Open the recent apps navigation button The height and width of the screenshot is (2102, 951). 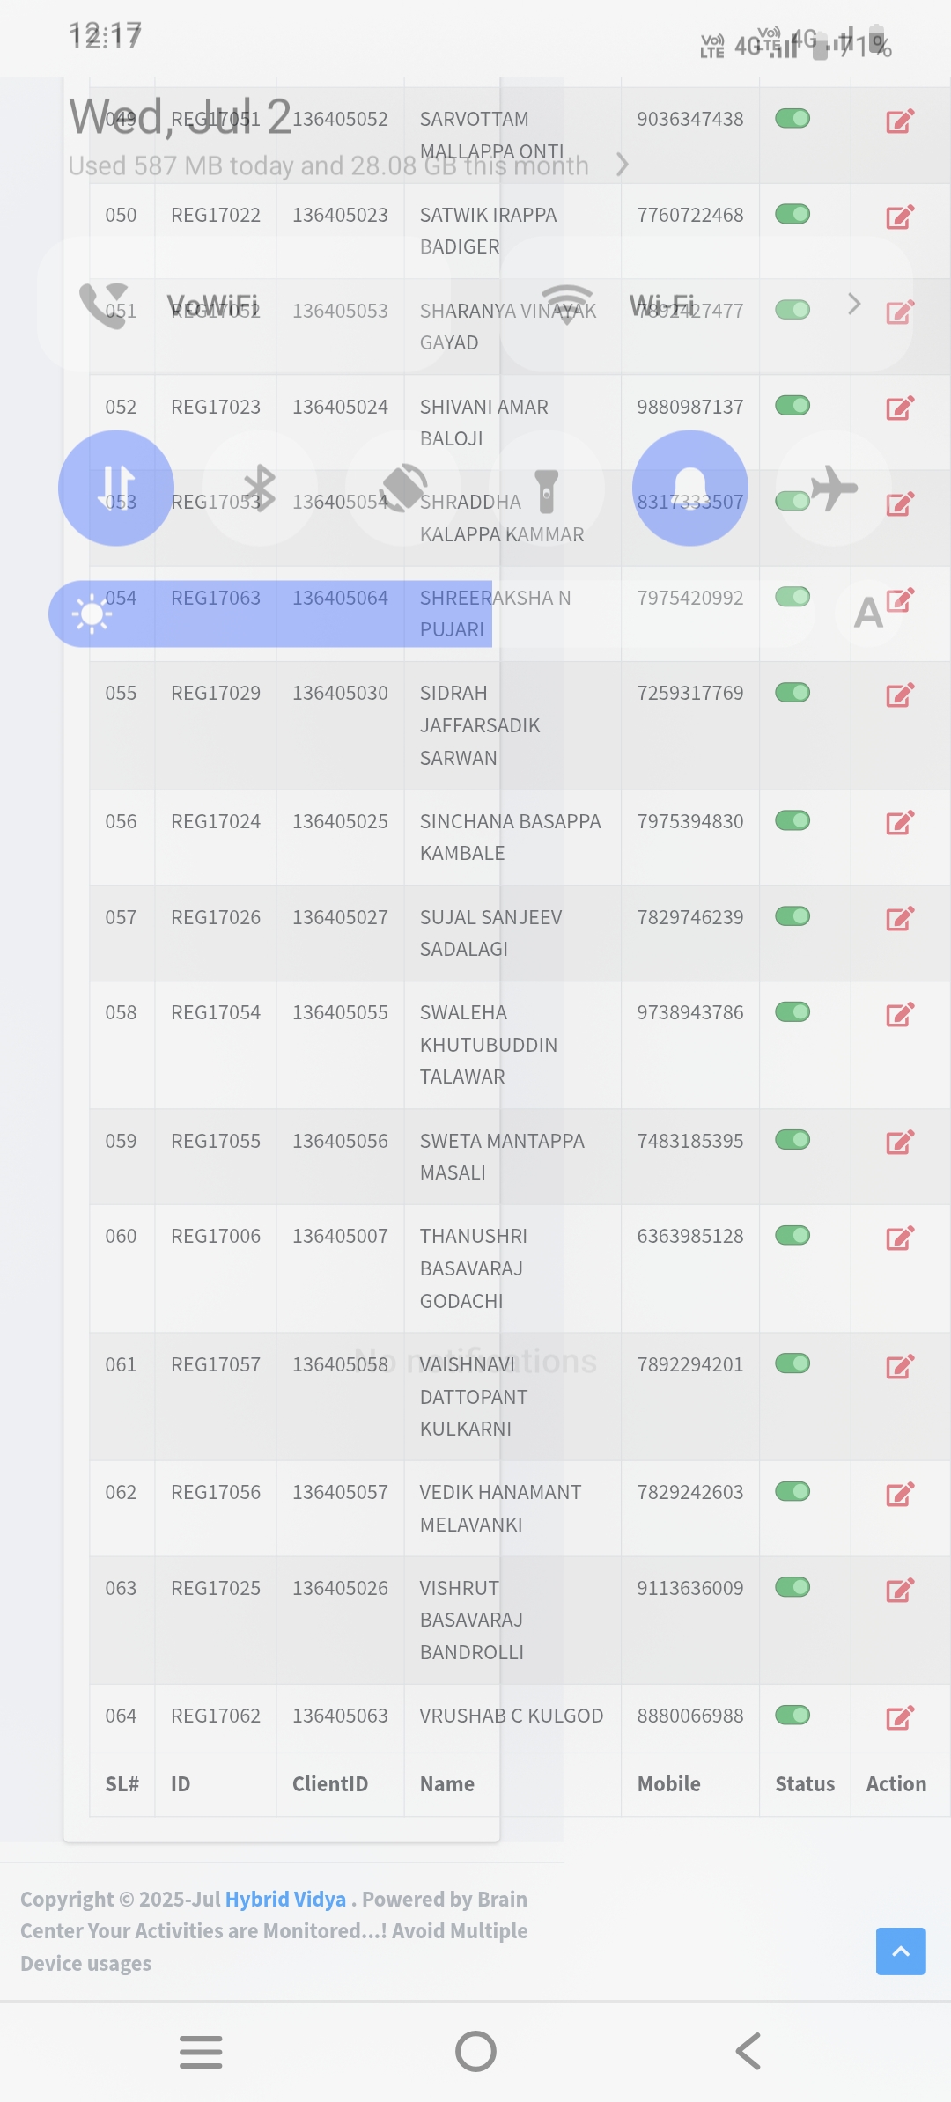[x=201, y=2052]
